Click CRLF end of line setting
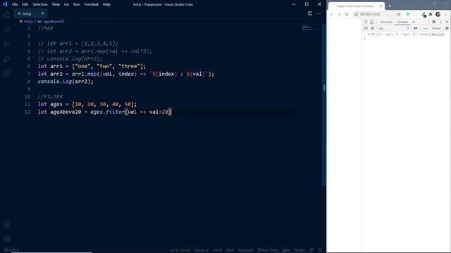This screenshot has height=253, width=451. pos(230,250)
